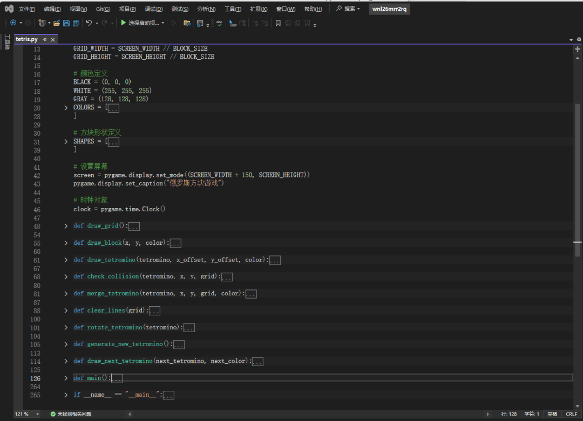Open the back navigation history dropdown arrow
Viewport: 583px width, 421px height.
21,23
